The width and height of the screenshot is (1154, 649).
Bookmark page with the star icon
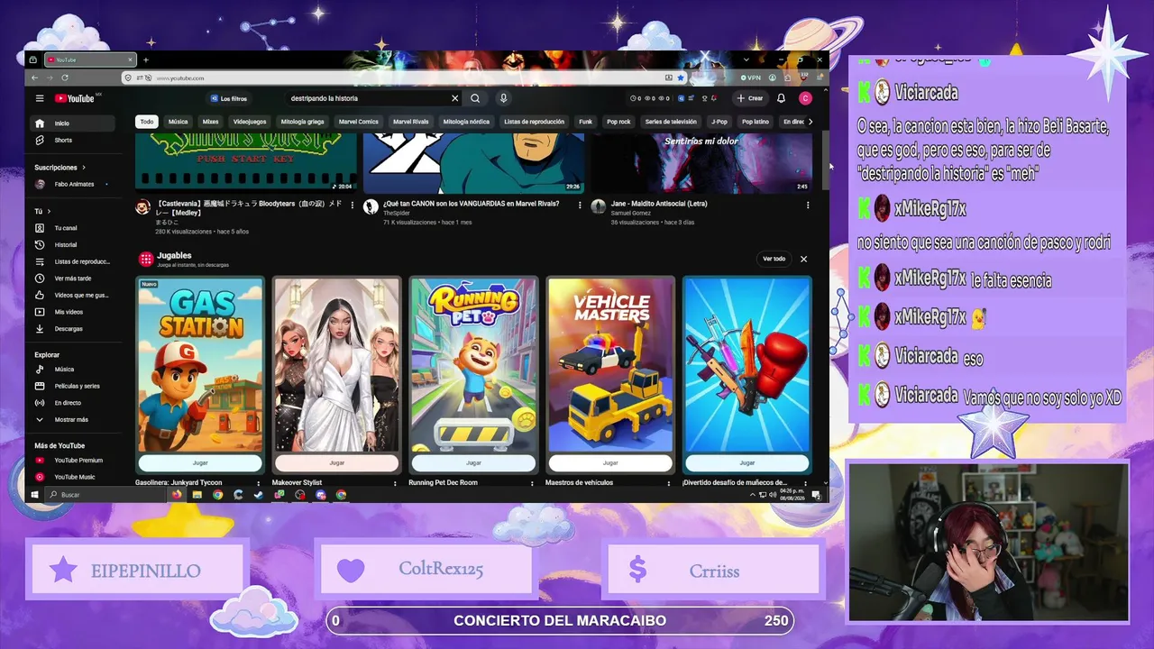click(681, 78)
